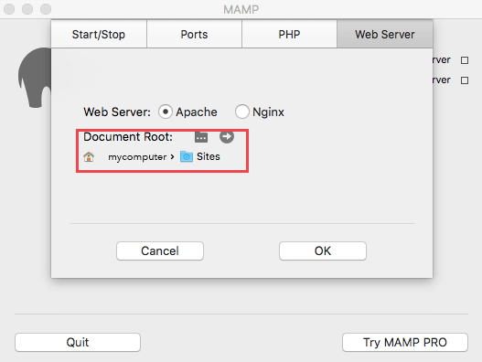Screen dimensions: 482x362
Task: Switch to the PHP tab
Action: (x=289, y=34)
